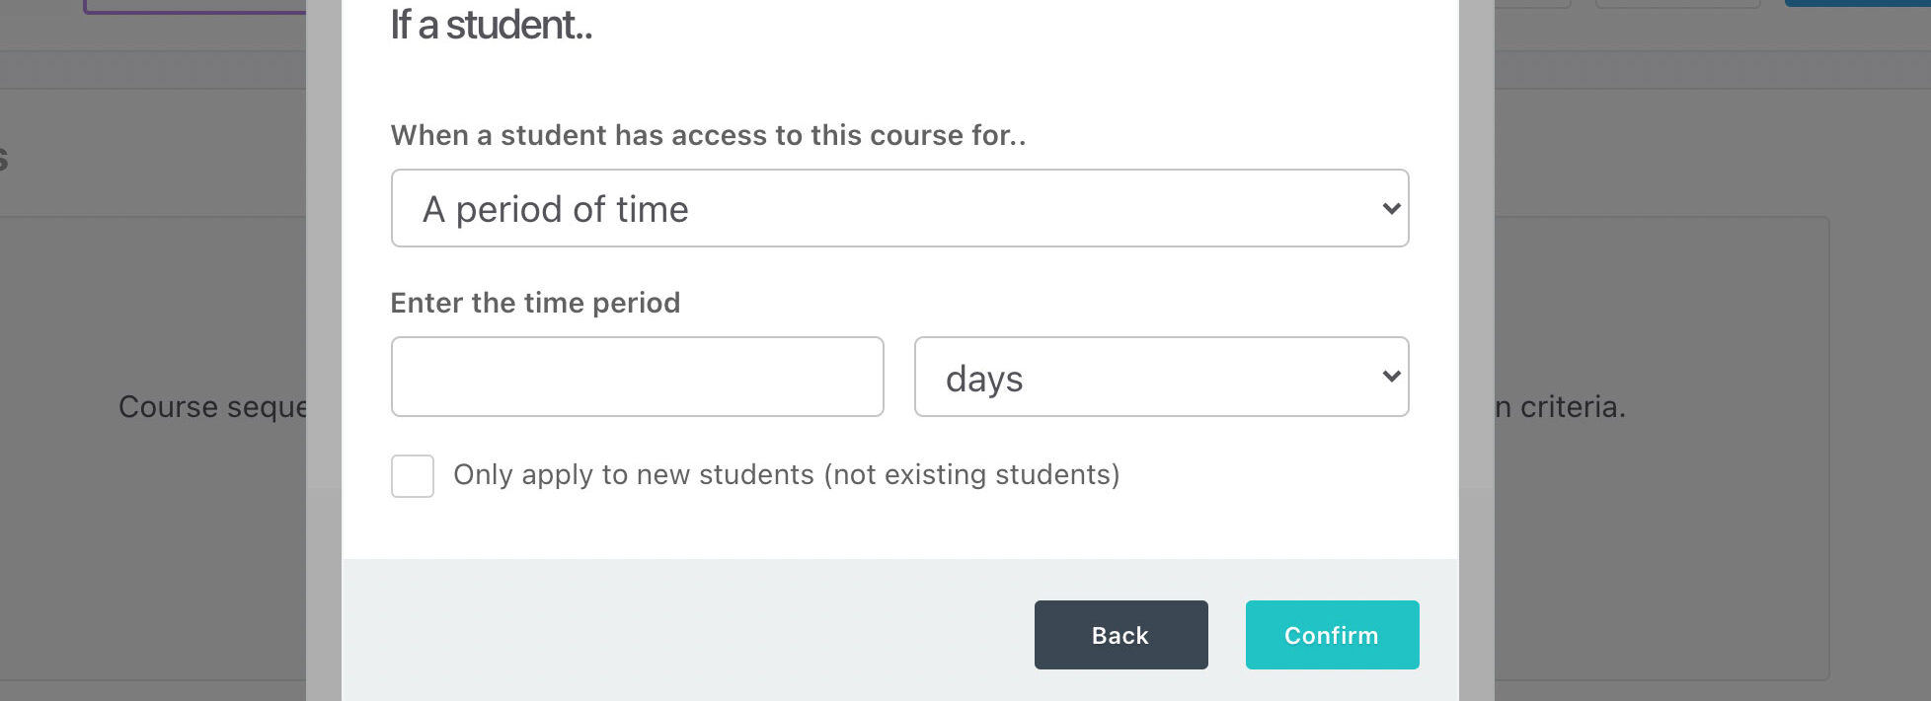This screenshot has width=1931, height=701.
Task: Click the Confirm button
Action: [x=1332, y=635]
